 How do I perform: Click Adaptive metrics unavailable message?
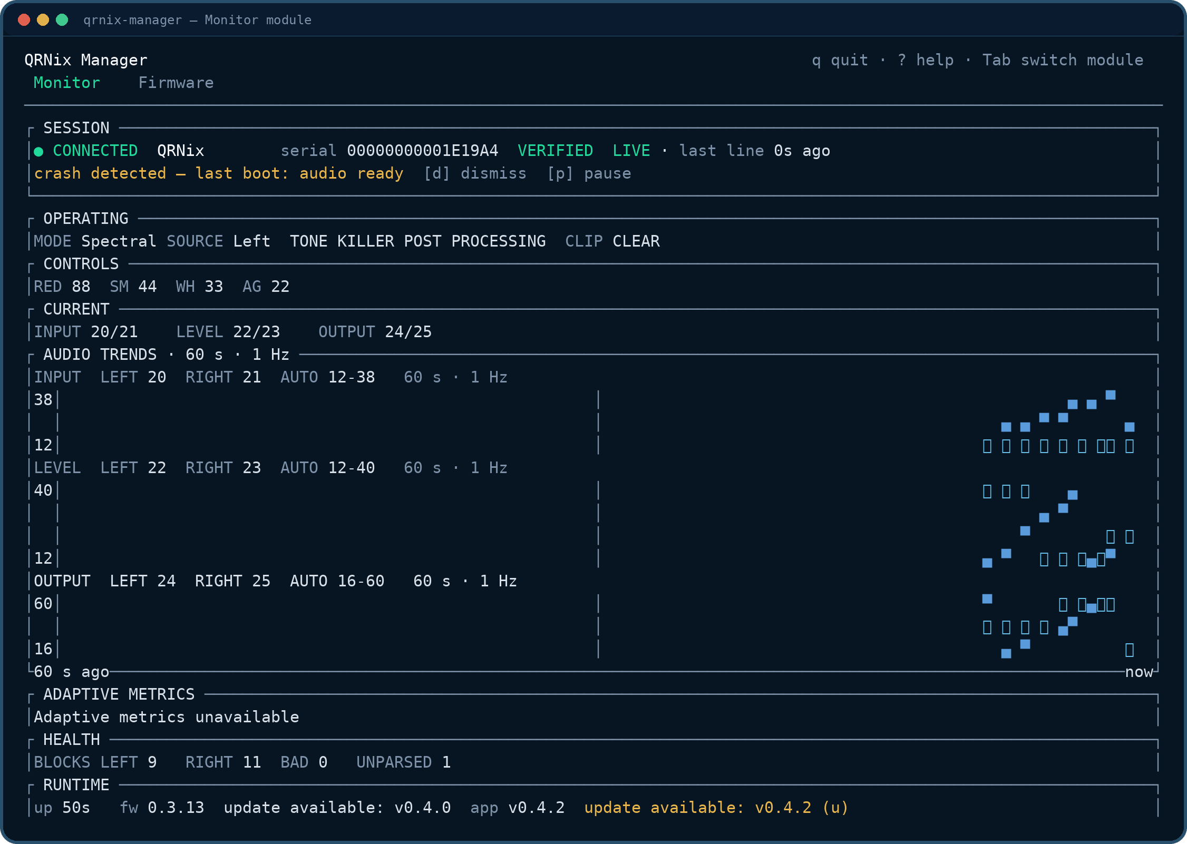point(167,717)
